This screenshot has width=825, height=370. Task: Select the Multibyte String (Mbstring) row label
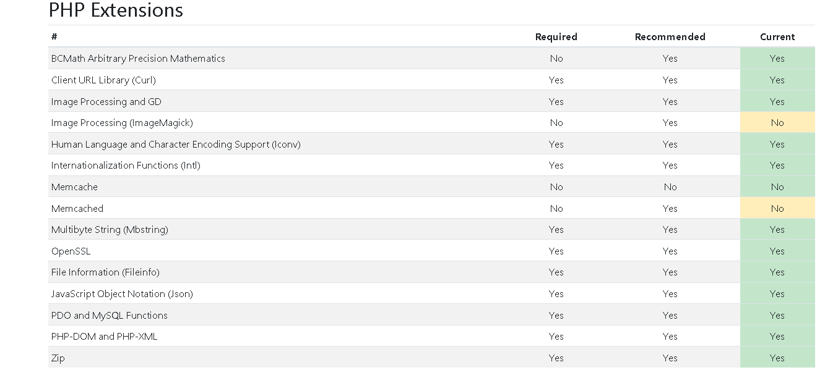[x=110, y=230]
